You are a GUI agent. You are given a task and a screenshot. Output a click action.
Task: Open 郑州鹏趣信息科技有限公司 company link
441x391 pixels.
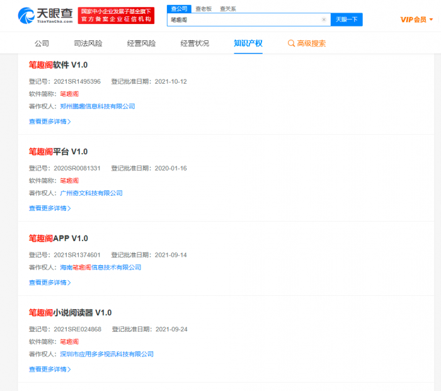coord(97,106)
